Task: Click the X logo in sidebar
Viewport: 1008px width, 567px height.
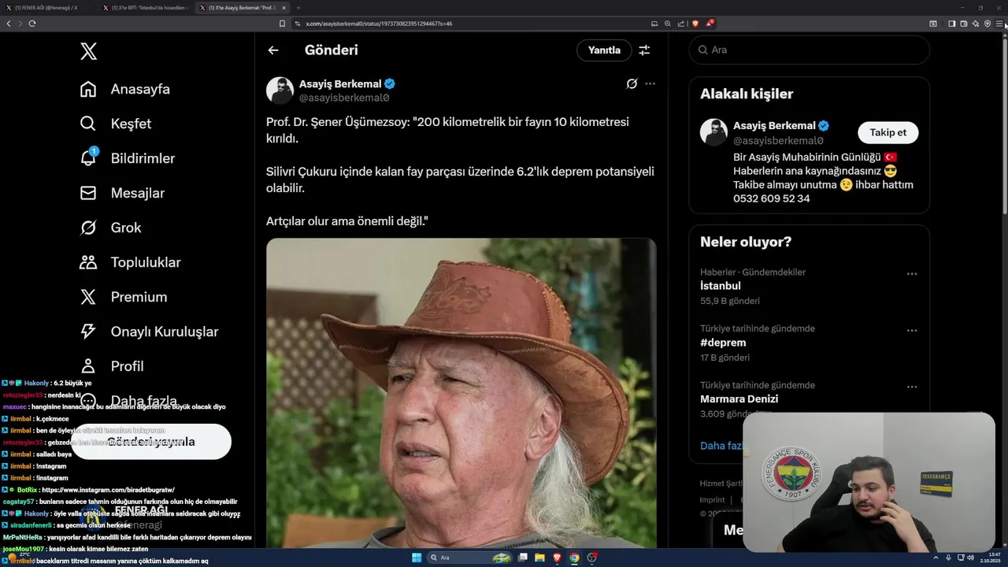Action: tap(88, 52)
